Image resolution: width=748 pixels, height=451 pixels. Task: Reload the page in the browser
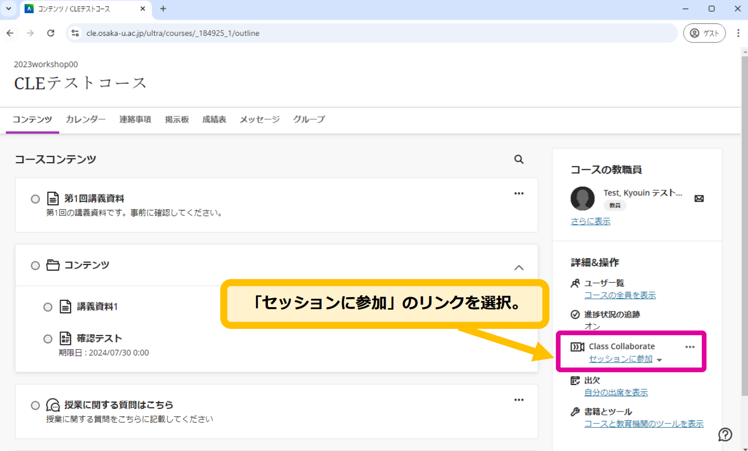click(50, 33)
